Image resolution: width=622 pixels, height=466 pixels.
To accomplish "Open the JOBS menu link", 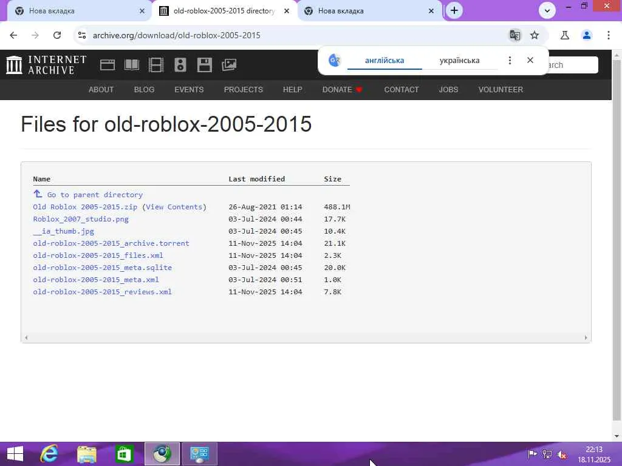I will point(448,90).
